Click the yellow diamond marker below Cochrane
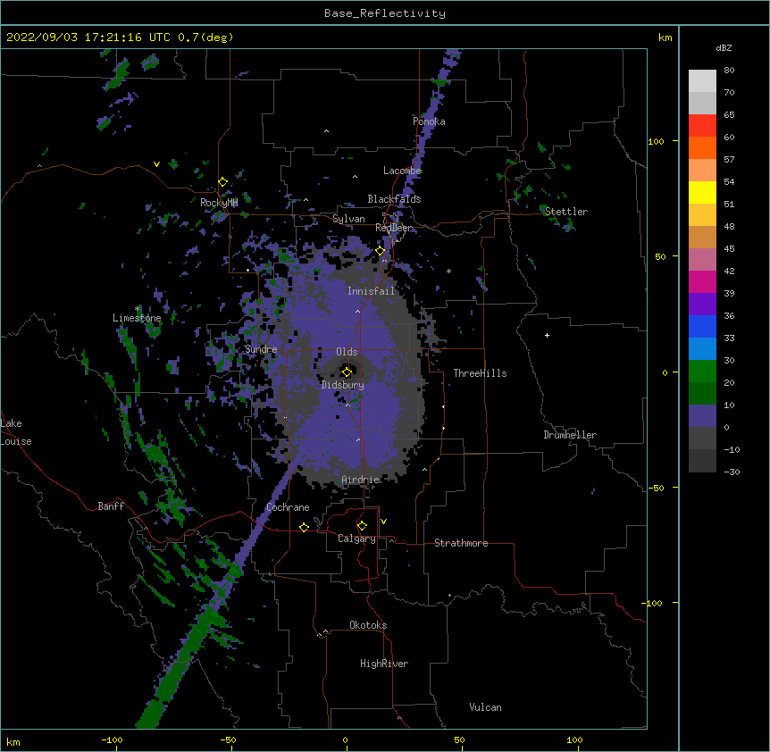 304,527
